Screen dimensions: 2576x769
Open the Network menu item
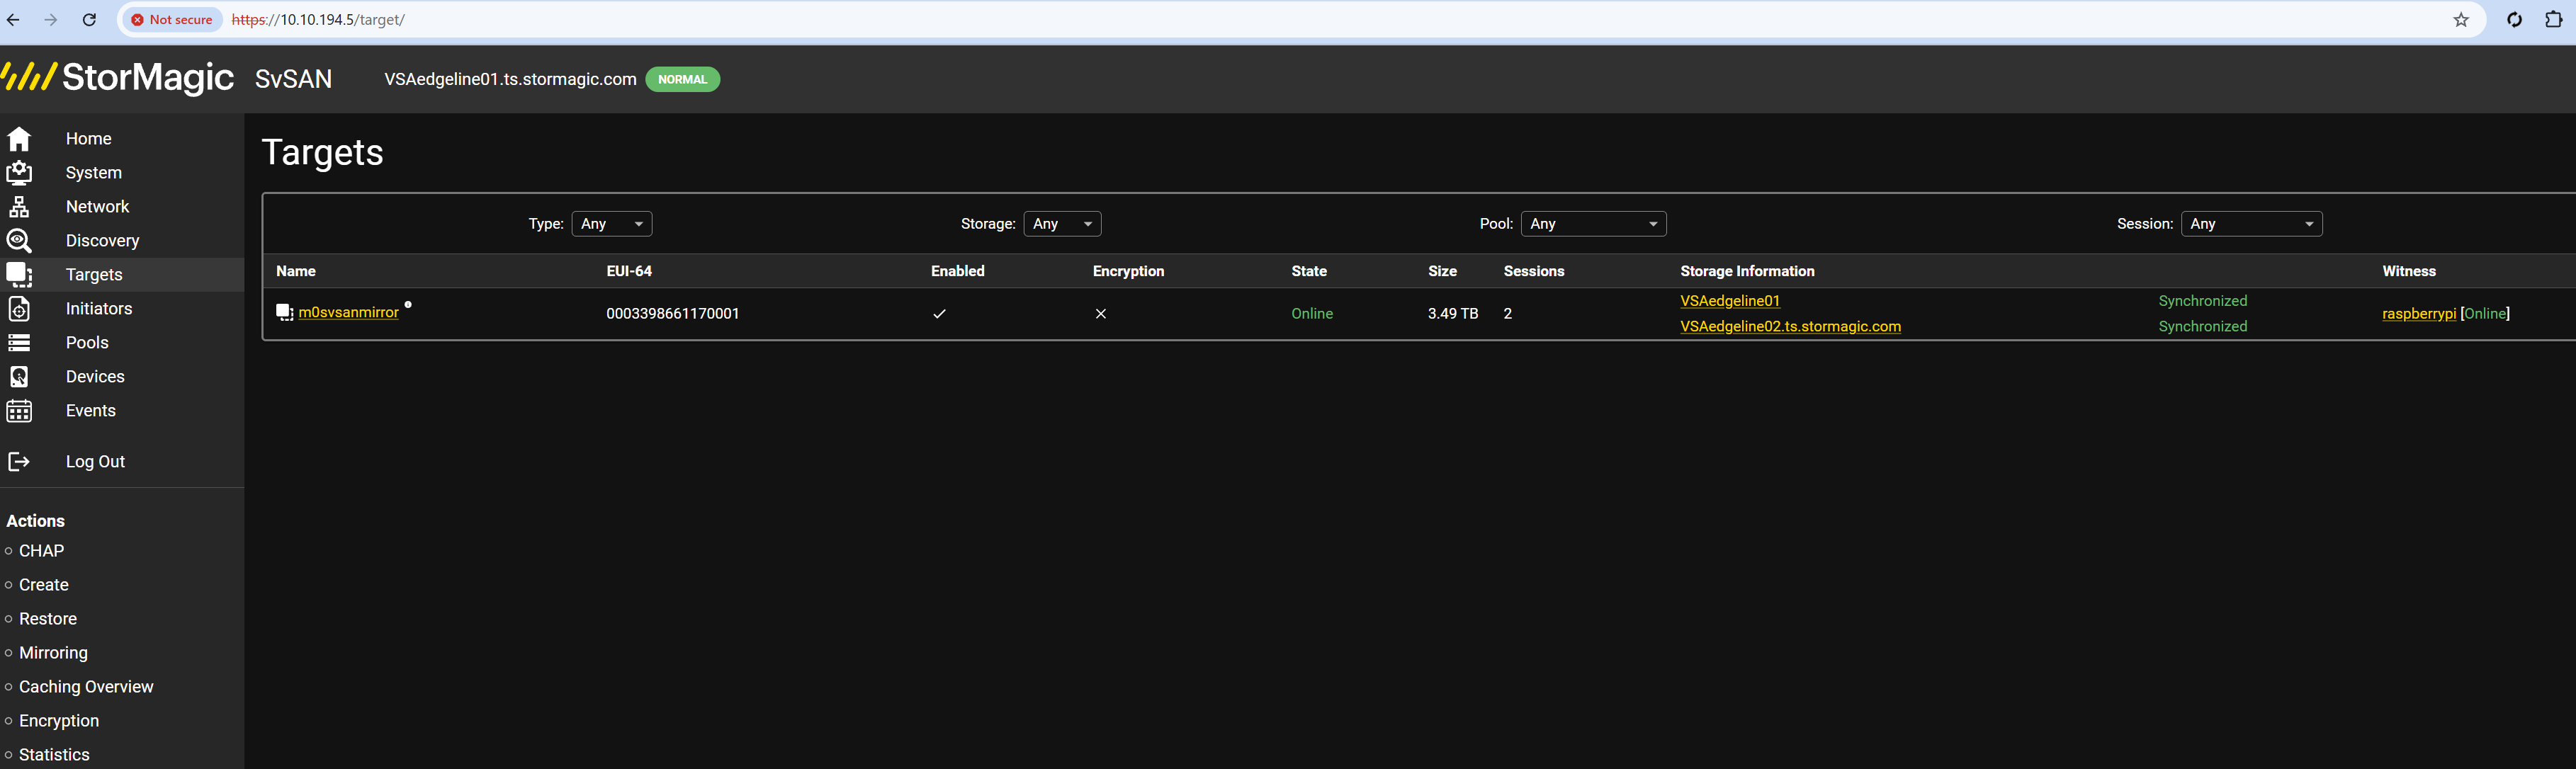[98, 206]
